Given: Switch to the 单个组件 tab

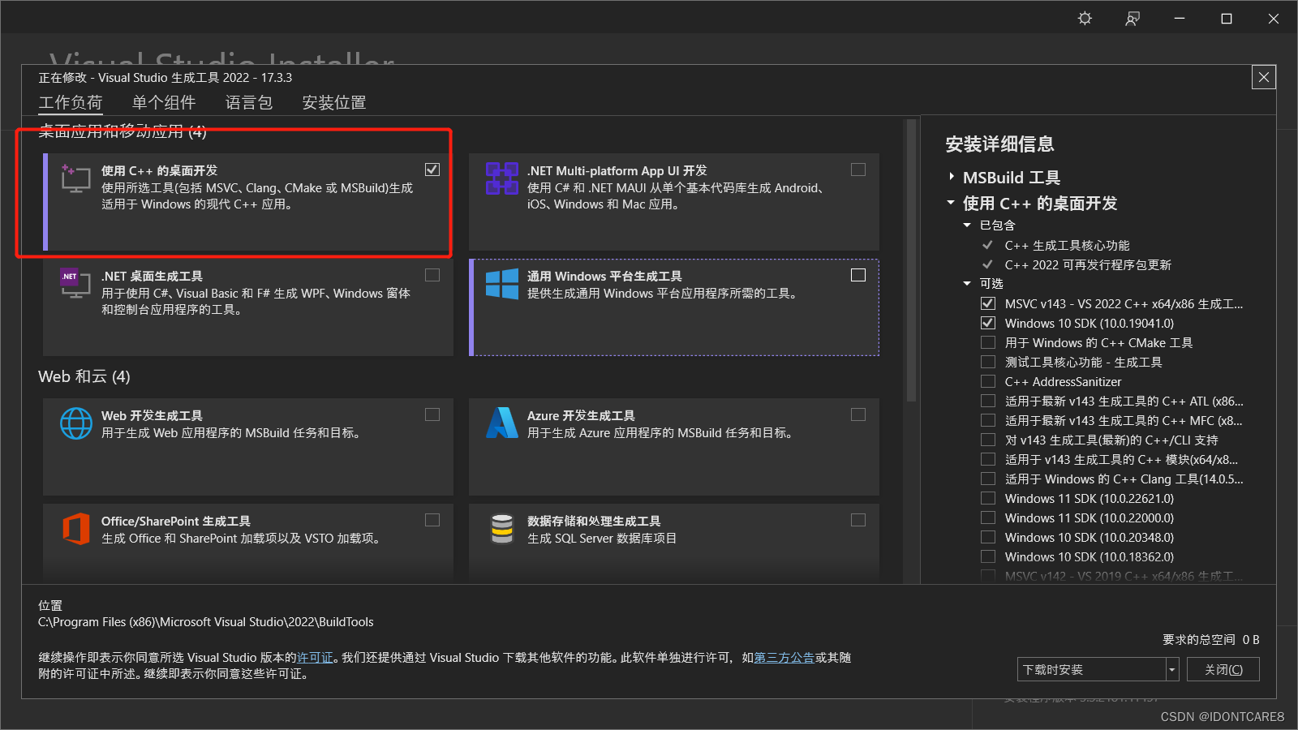Looking at the screenshot, I should (165, 102).
